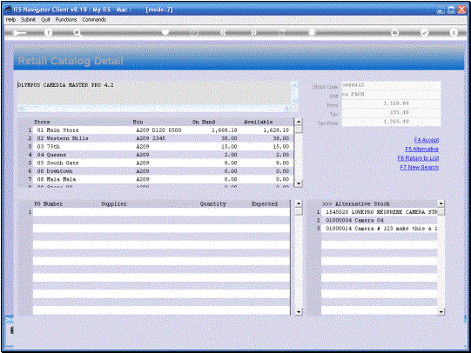The image size is (471, 353).
Task: Click the circular refresh toolbar icon
Action: pyautogui.click(x=194, y=32)
